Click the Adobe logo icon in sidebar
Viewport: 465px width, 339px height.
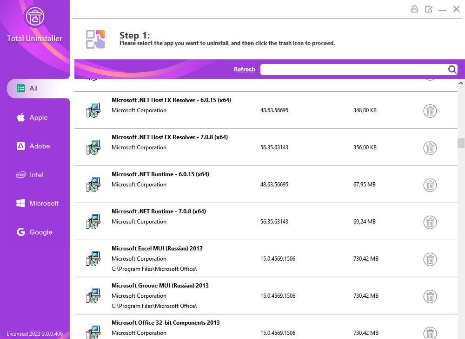click(x=21, y=146)
